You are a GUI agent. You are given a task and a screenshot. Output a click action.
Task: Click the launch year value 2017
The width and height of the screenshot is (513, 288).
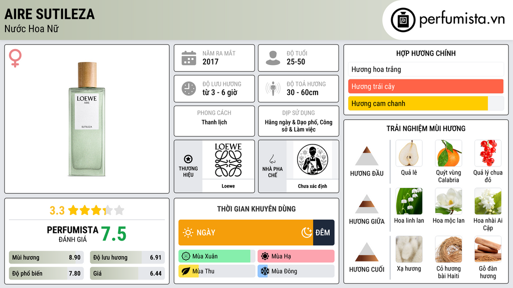click(x=210, y=61)
